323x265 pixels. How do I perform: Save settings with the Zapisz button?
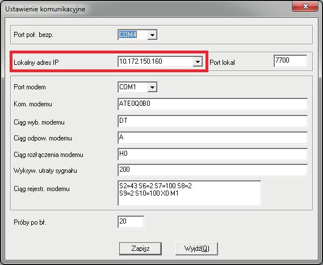pyautogui.click(x=140, y=249)
